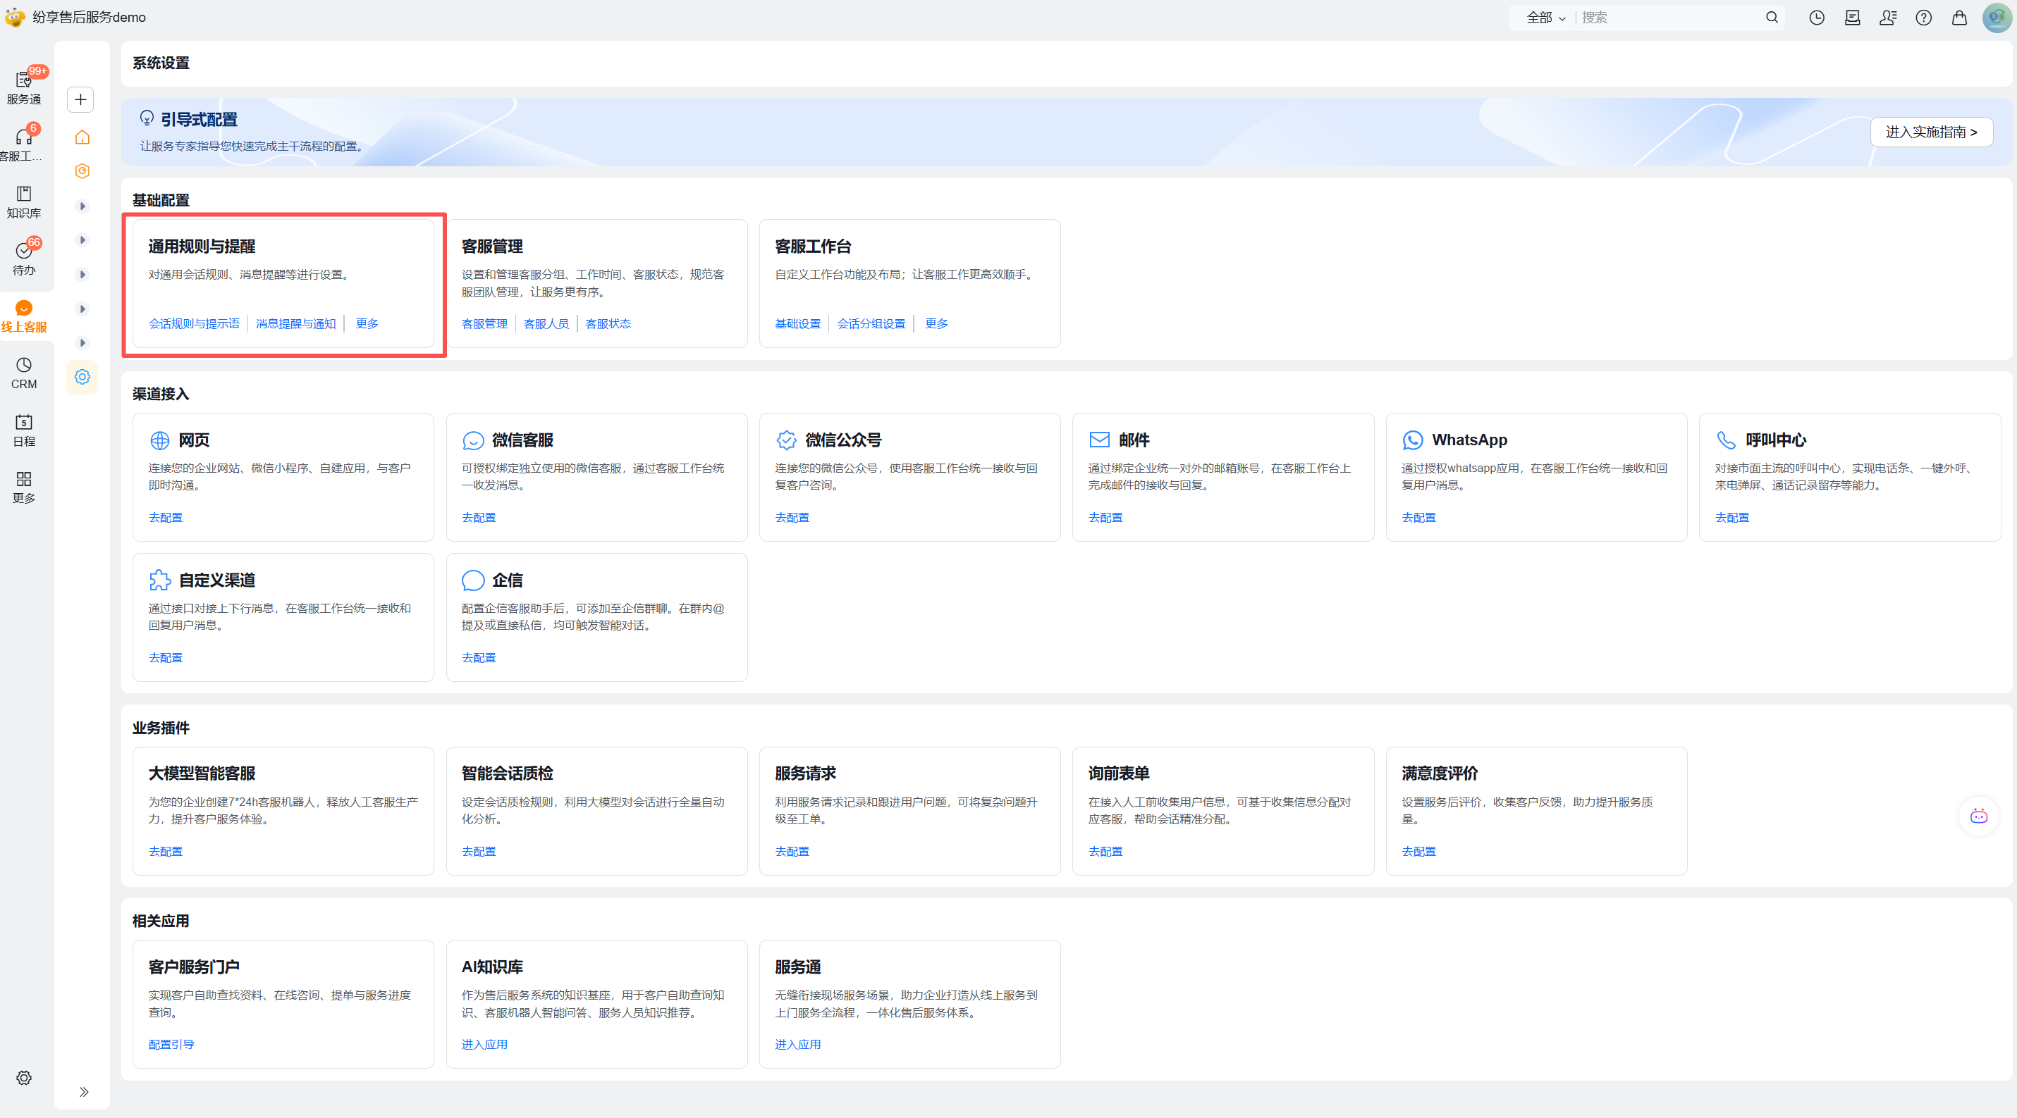Open the bottom-left settings gear icon
The height and width of the screenshot is (1118, 2017).
(x=24, y=1077)
